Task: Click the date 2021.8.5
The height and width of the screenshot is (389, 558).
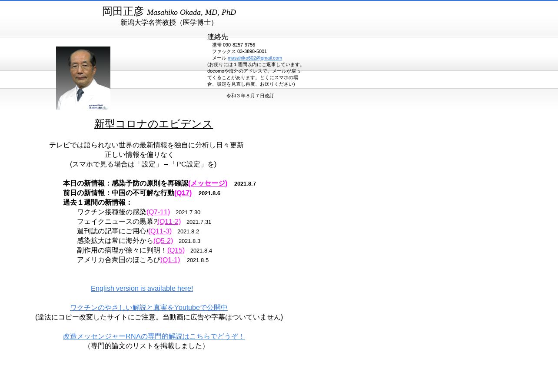Action: 198,260
